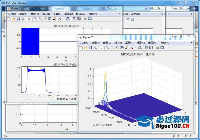
Task: Click New Figure icon in Figure 7 toolbar
Action: pos(81,48)
